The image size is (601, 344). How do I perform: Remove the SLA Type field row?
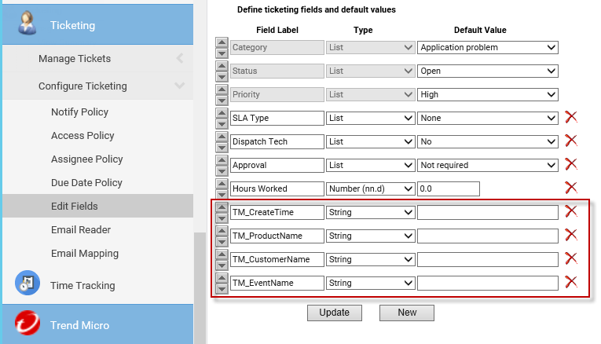[x=571, y=117]
